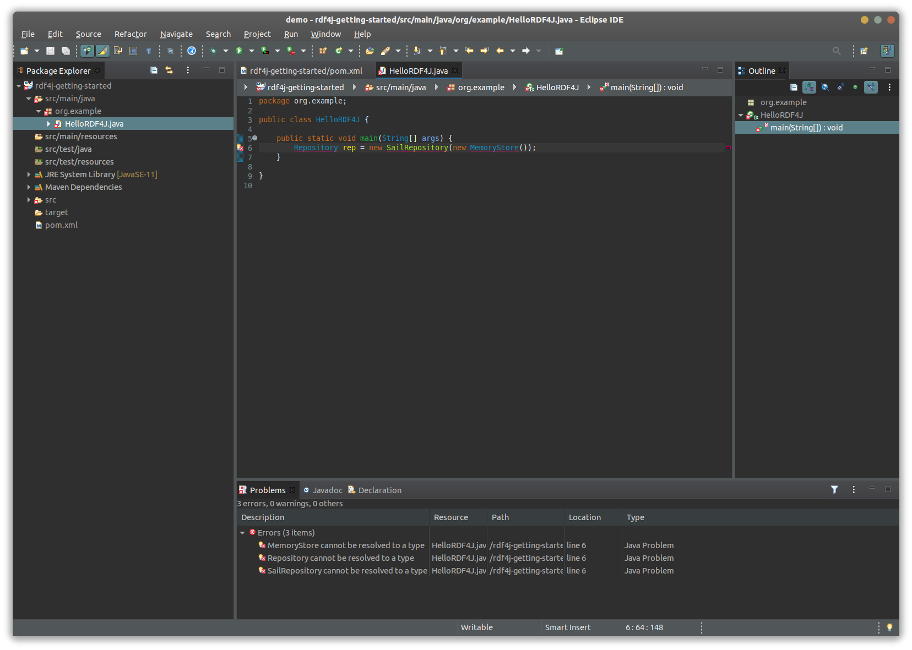Toggle Link with Editor in Package Explorer

169,70
